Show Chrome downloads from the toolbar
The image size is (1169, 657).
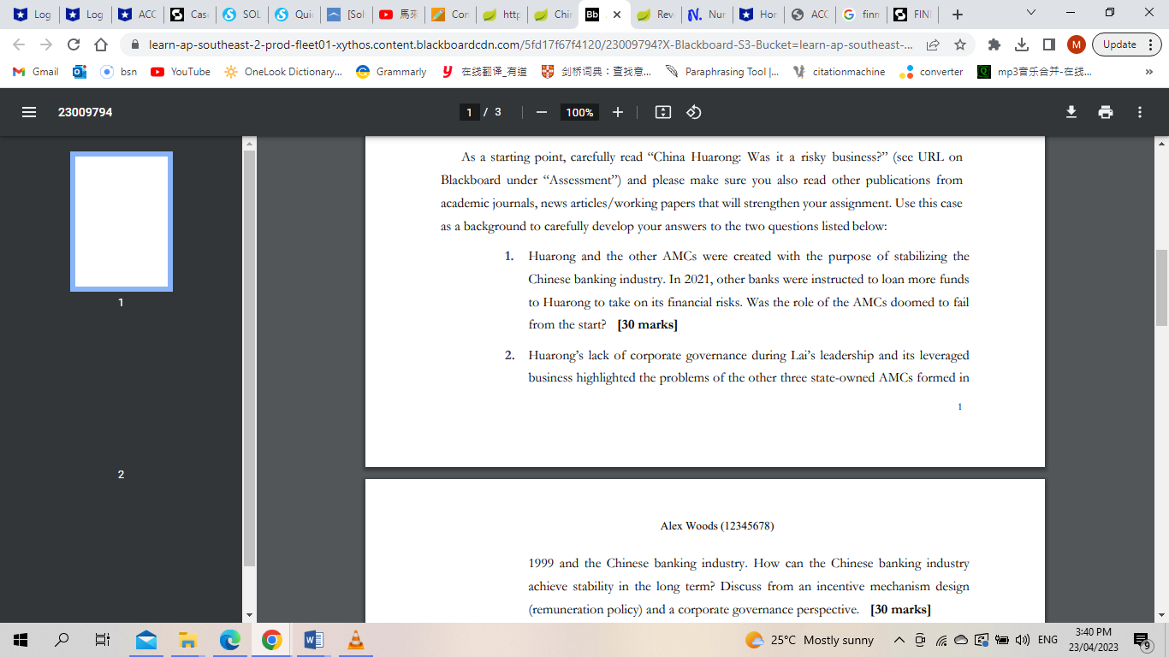coord(1021,44)
